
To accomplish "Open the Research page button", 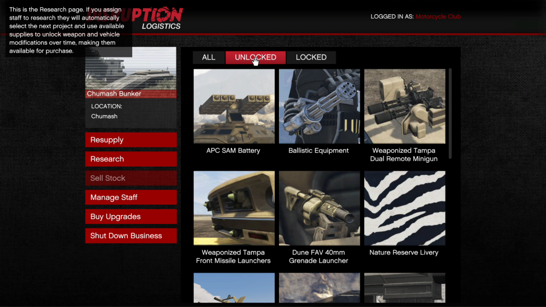I will 131,159.
